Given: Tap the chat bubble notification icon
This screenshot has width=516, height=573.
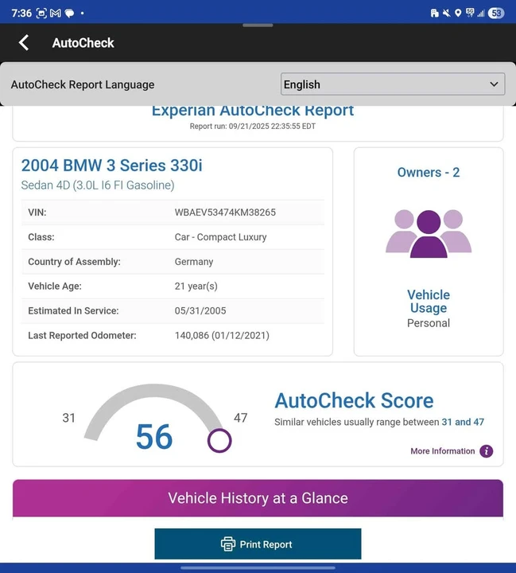Looking at the screenshot, I should click(69, 14).
